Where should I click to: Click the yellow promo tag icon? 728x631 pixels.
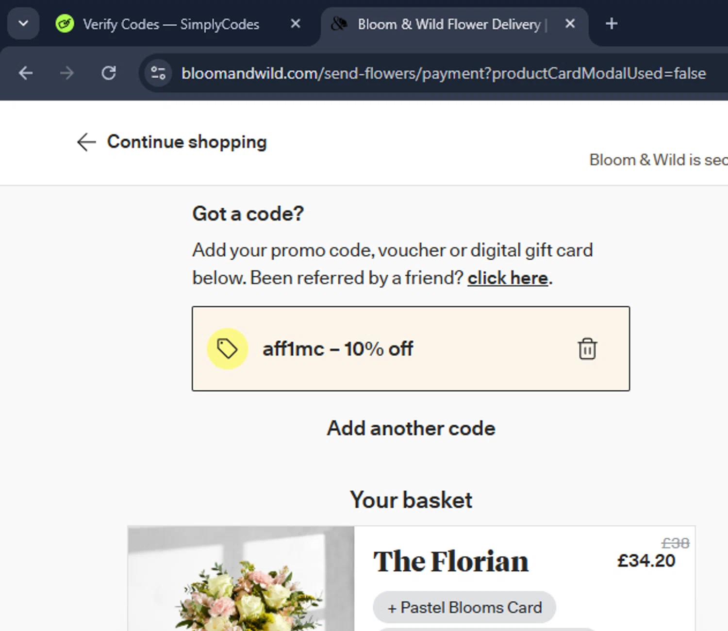pos(227,349)
